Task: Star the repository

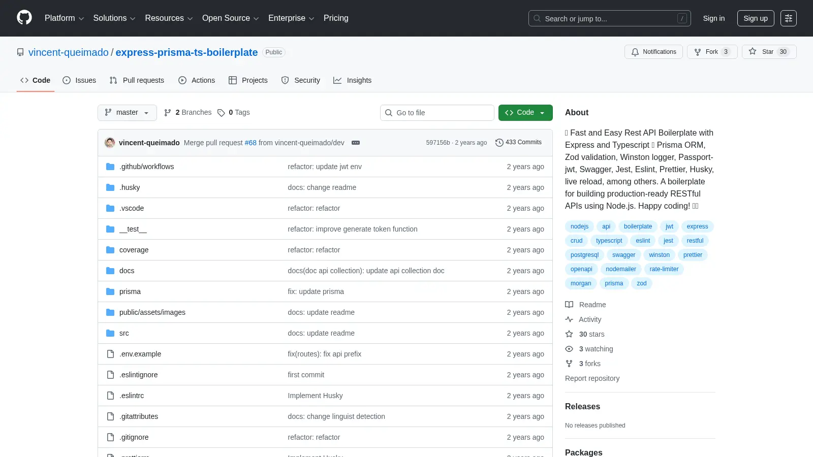Action: click(769, 52)
